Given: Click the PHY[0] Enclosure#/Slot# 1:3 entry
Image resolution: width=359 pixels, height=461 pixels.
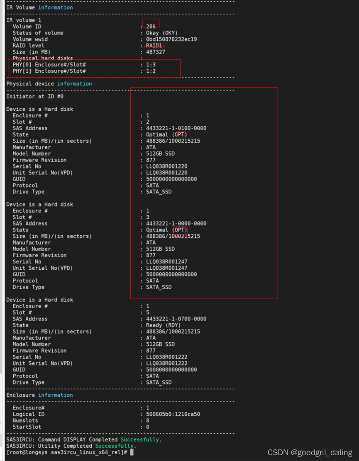Looking at the screenshot, I should point(83,64).
